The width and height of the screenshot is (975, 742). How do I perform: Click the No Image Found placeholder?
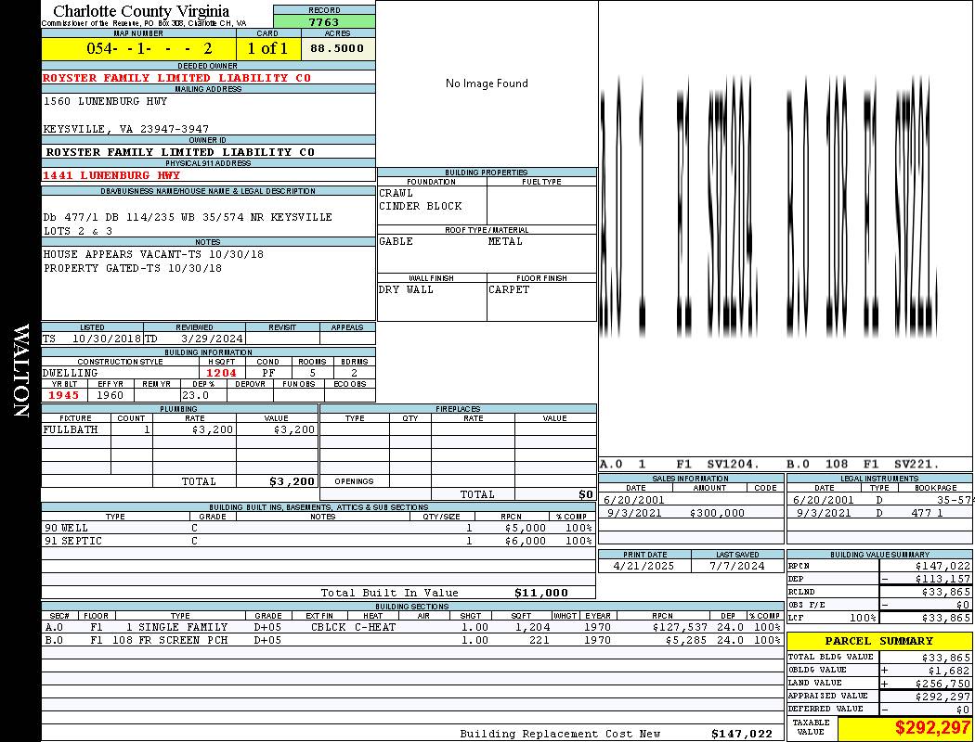click(487, 83)
